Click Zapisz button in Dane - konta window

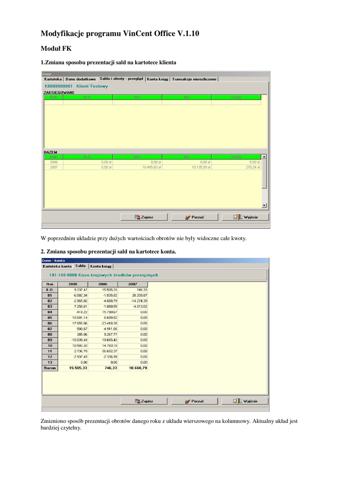pyautogui.click(x=144, y=401)
